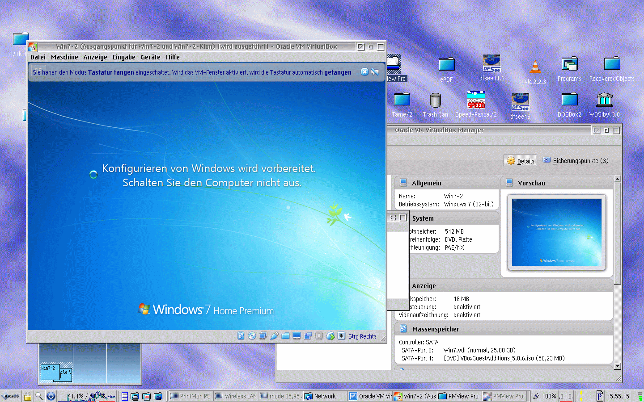
Task: Click the shared folders indicator icon
Action: tap(285, 336)
